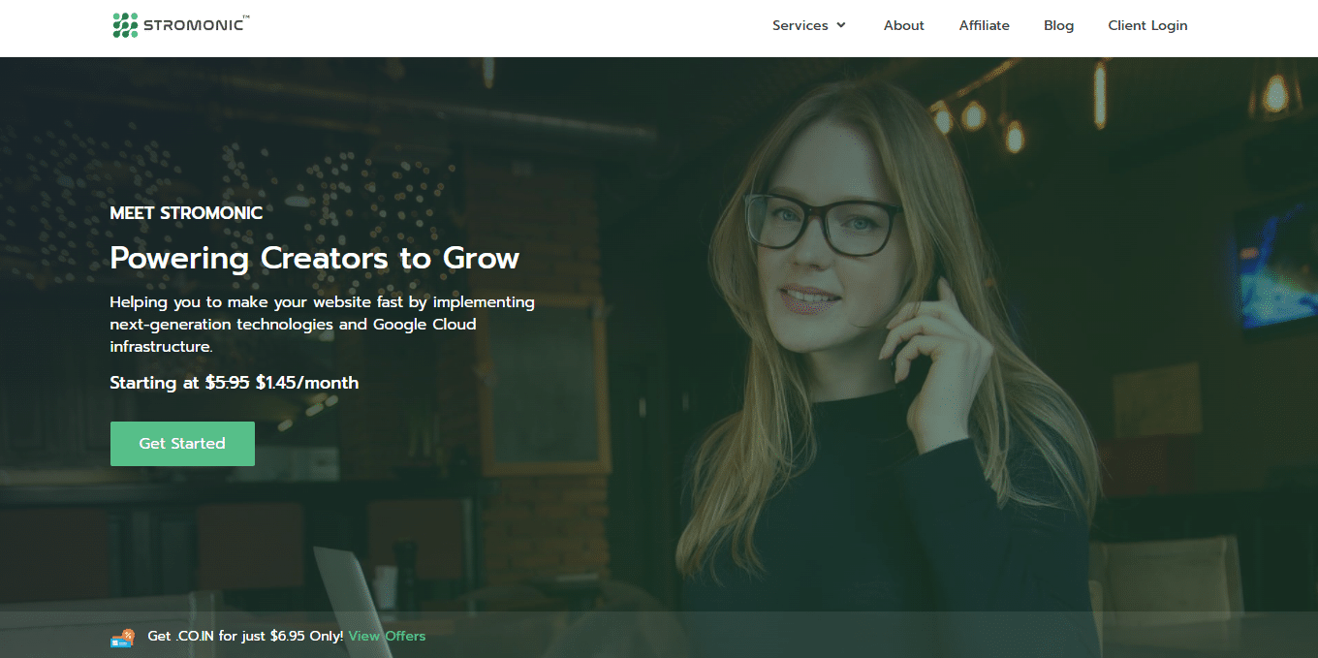Click the domain promo icon in bottom bar

(x=122, y=637)
